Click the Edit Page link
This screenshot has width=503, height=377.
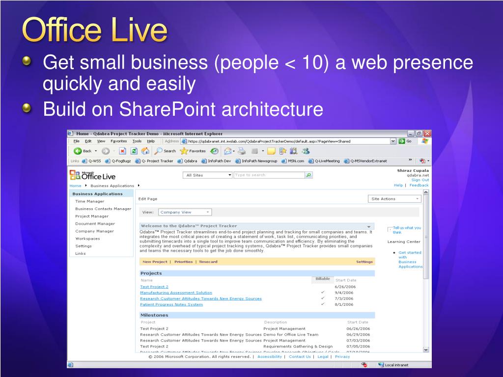147,199
